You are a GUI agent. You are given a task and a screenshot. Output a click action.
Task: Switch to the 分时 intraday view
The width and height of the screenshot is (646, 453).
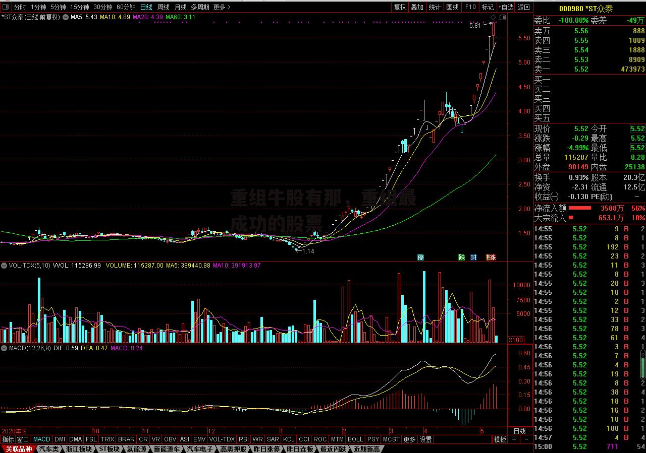coord(20,7)
